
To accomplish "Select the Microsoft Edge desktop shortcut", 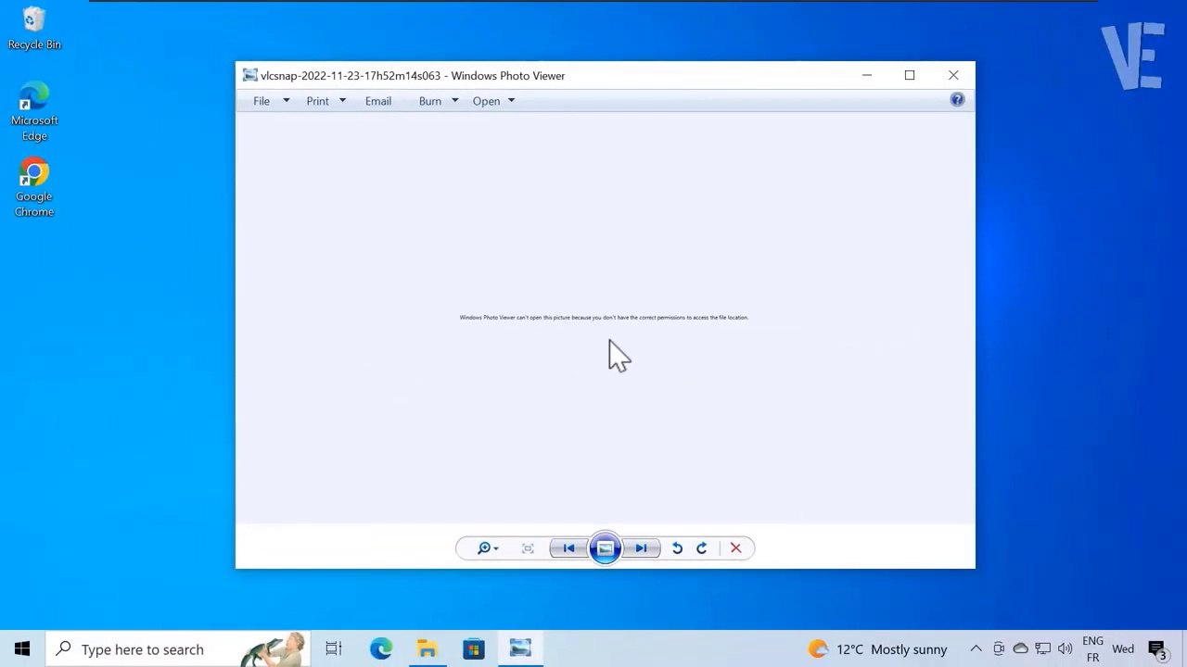I will (x=34, y=112).
